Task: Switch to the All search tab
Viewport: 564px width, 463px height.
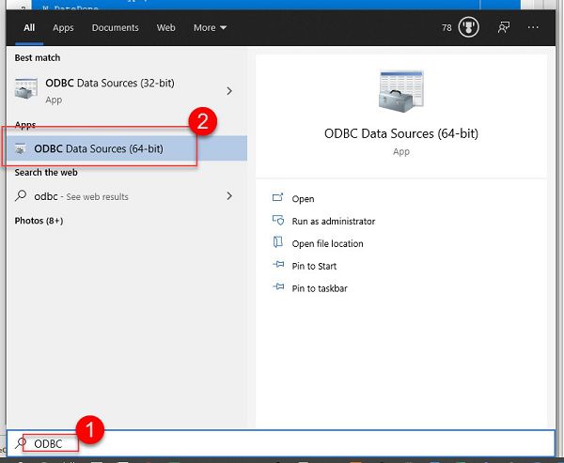Action: click(x=29, y=27)
